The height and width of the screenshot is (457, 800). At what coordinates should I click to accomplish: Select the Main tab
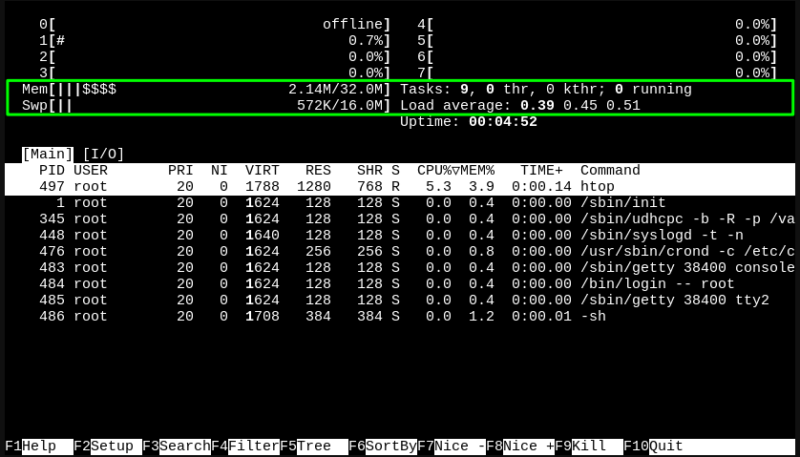48,155
